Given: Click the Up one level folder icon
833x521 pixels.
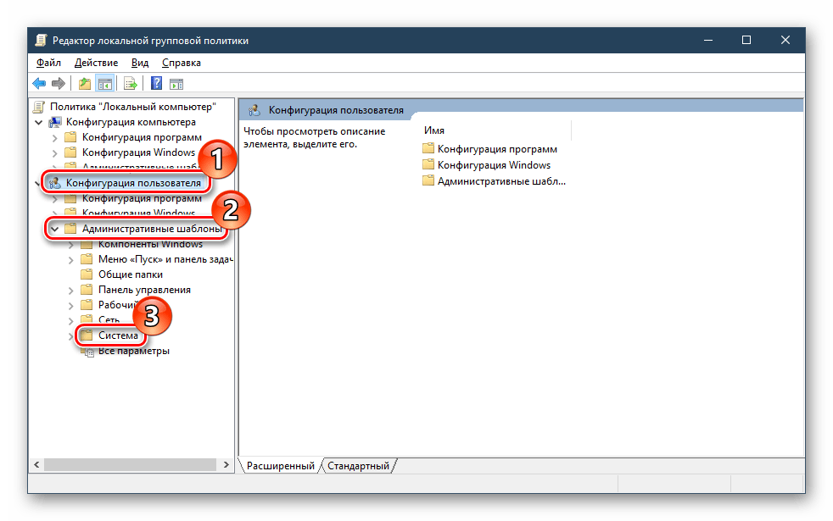Looking at the screenshot, I should (x=84, y=83).
